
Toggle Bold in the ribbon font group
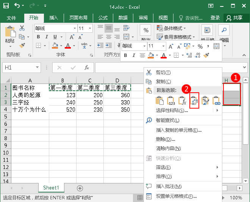(x=38, y=37)
